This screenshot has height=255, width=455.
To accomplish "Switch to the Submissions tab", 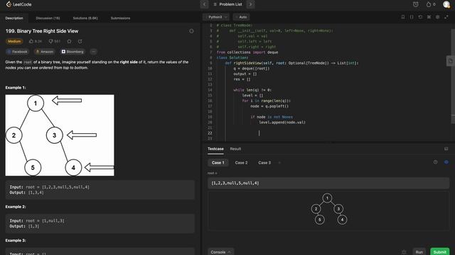I will 120,18.
